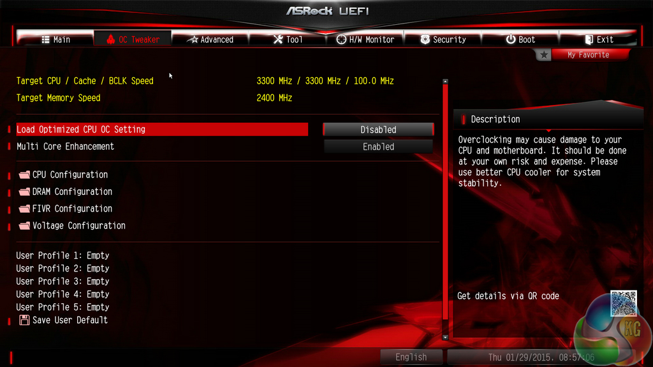The height and width of the screenshot is (367, 653).
Task: Click the My Favorite button
Action: (x=588, y=55)
